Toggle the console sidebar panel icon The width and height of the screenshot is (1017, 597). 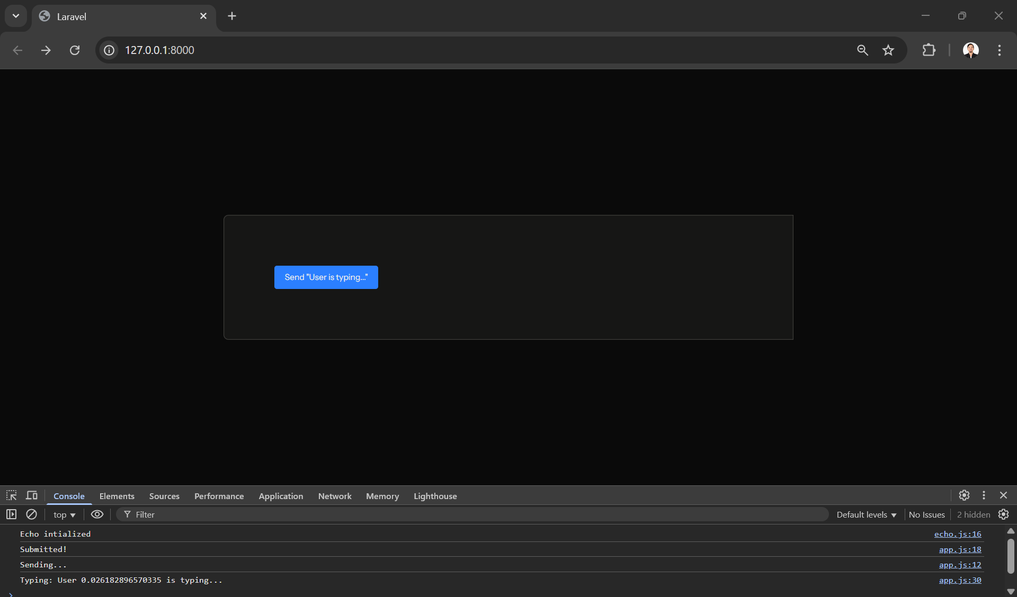pyautogui.click(x=11, y=514)
